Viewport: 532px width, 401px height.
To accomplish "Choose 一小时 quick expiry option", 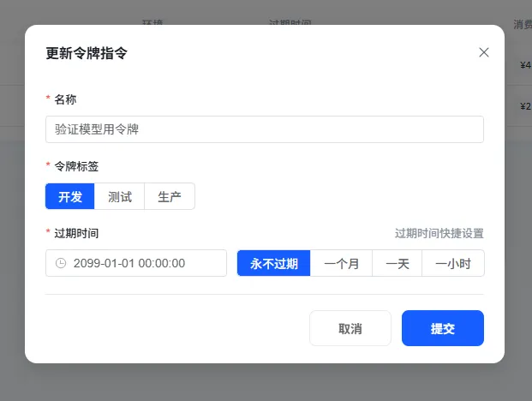I will tap(453, 263).
